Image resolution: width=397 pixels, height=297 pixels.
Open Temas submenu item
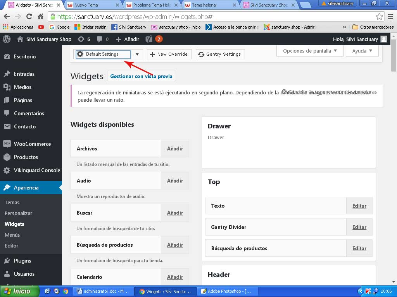pyautogui.click(x=12, y=203)
